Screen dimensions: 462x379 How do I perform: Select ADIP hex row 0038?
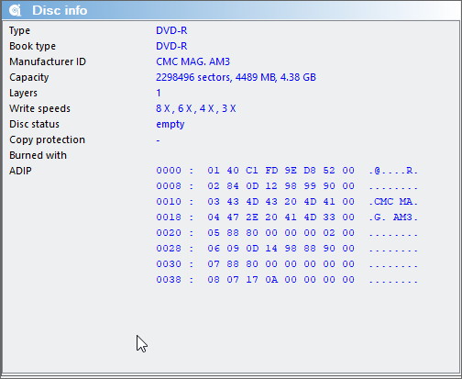click(287, 280)
